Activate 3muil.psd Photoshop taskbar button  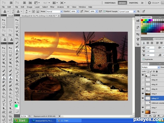click(43, 121)
